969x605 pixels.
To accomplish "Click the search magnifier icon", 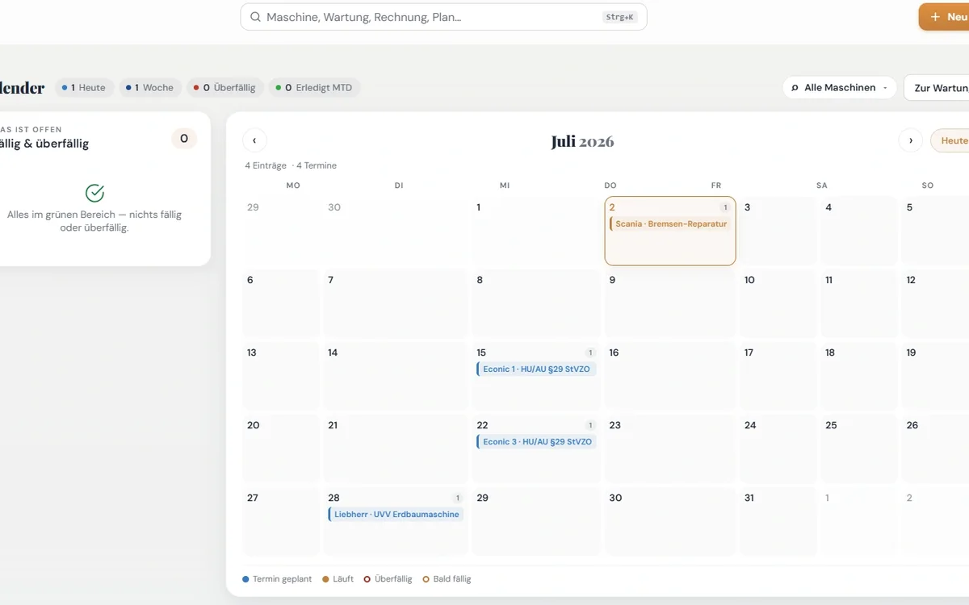I will 255,17.
